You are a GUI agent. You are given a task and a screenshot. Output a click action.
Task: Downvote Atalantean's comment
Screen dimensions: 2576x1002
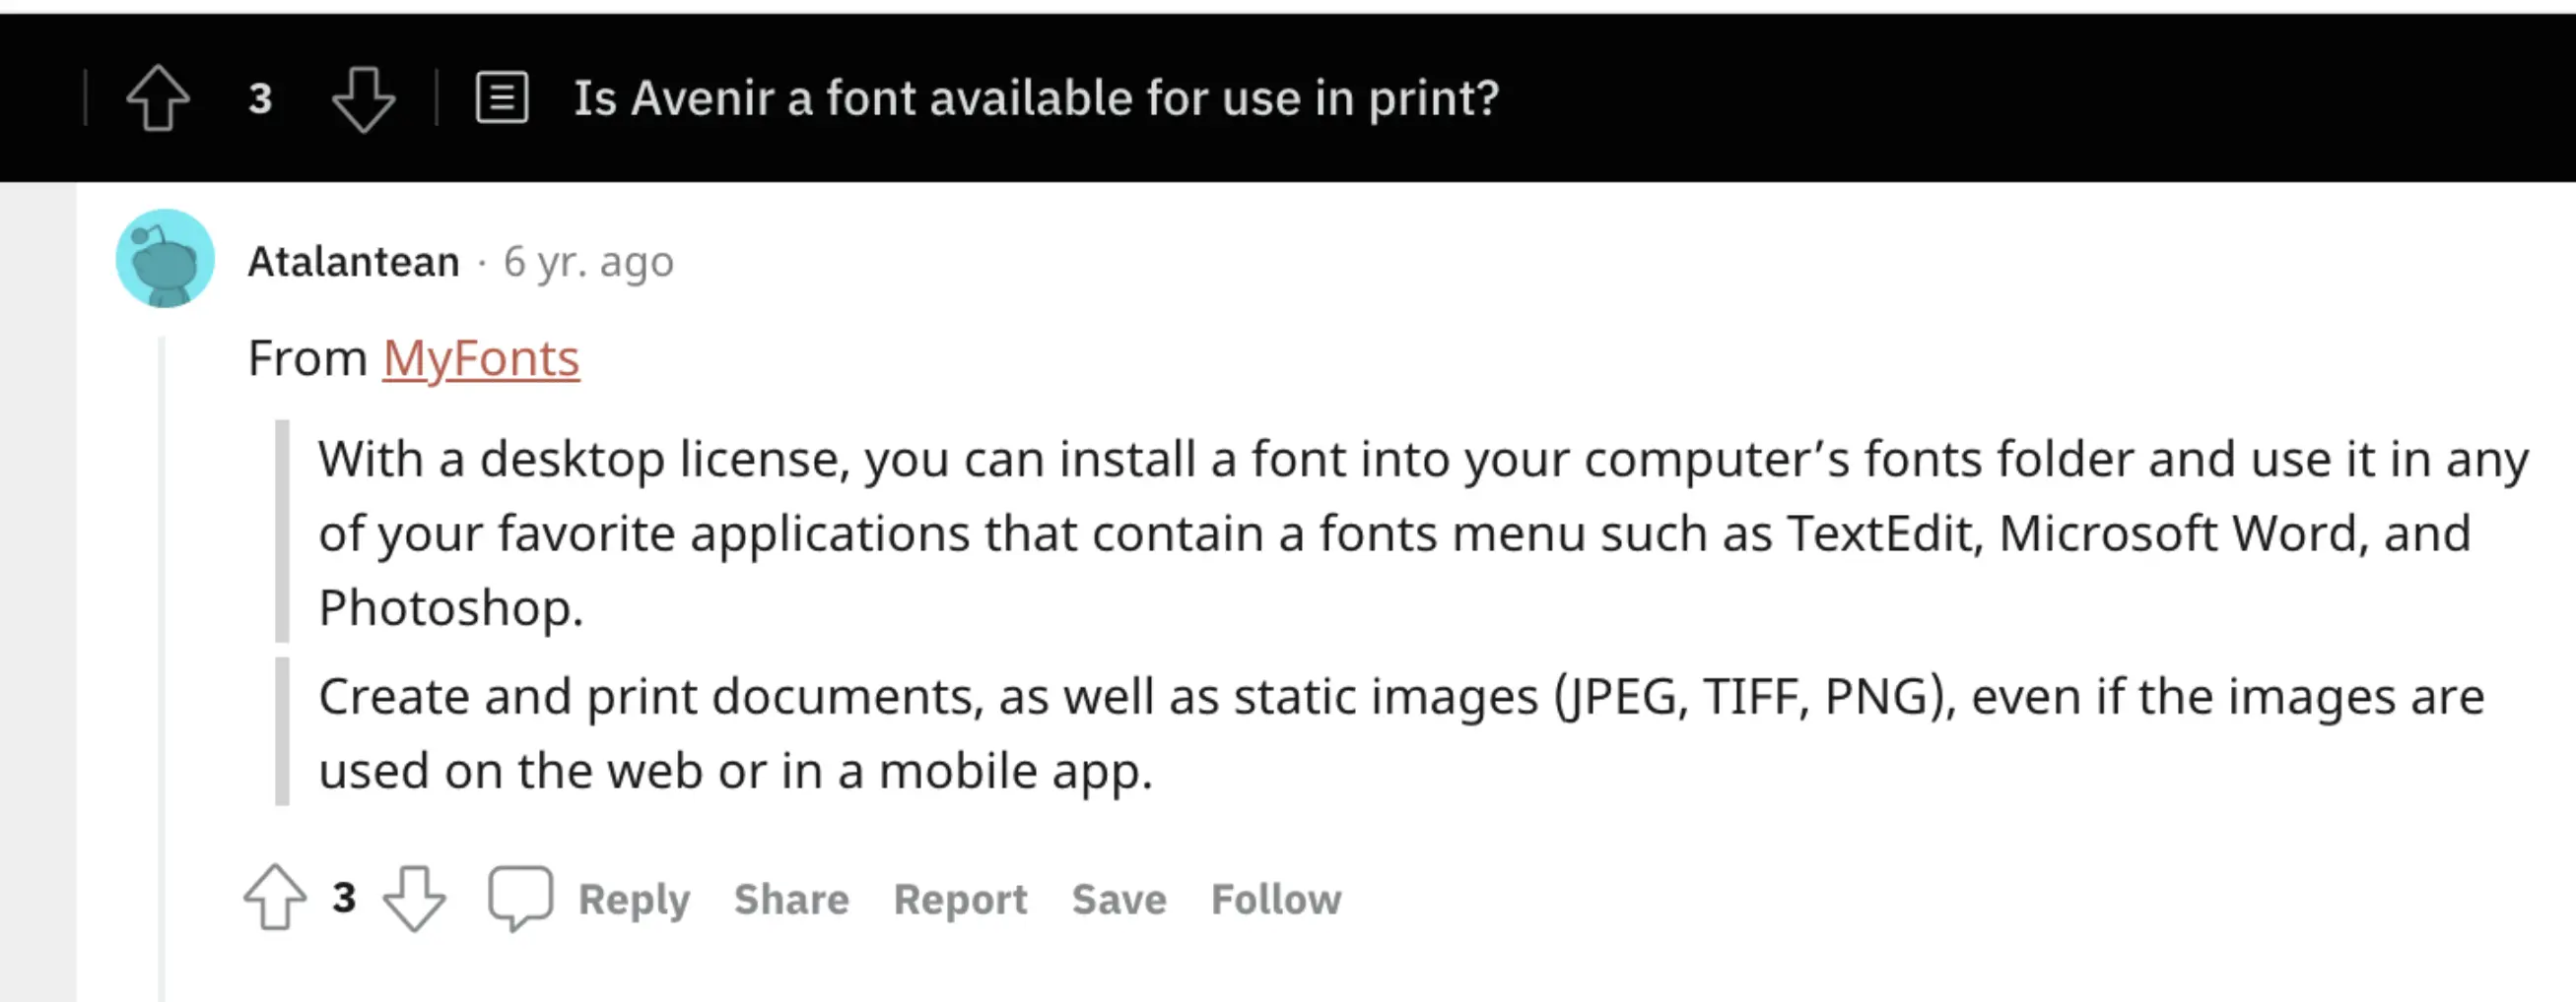(414, 897)
